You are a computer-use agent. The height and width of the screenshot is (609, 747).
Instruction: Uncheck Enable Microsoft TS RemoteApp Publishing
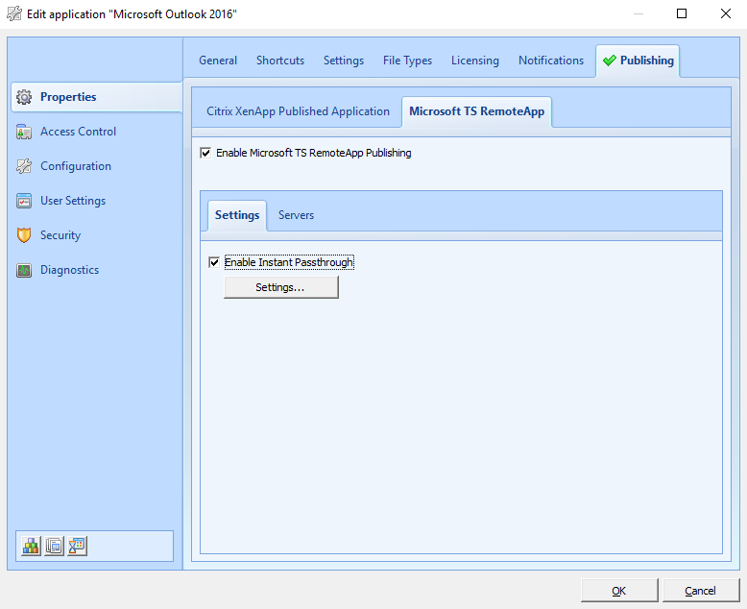pyautogui.click(x=205, y=153)
